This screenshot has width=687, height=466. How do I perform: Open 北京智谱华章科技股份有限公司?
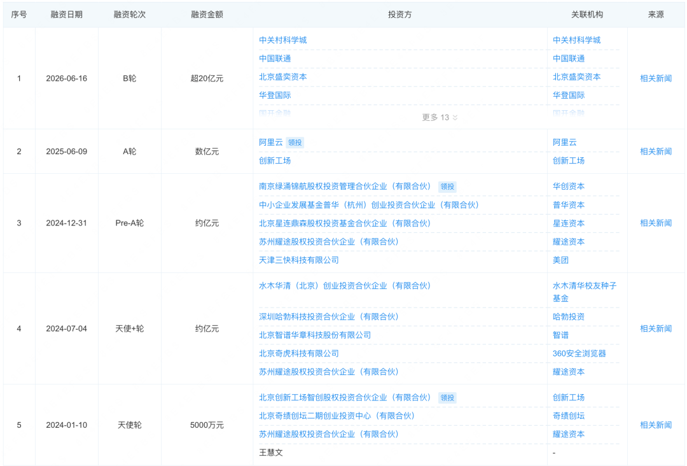[315, 335]
